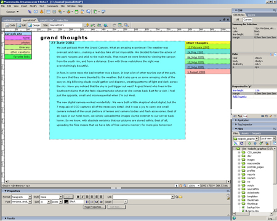Click the Insert Table icon in Insert bar
Image resolution: width=277 pixels, height=221 pixels.
click(48, 12)
